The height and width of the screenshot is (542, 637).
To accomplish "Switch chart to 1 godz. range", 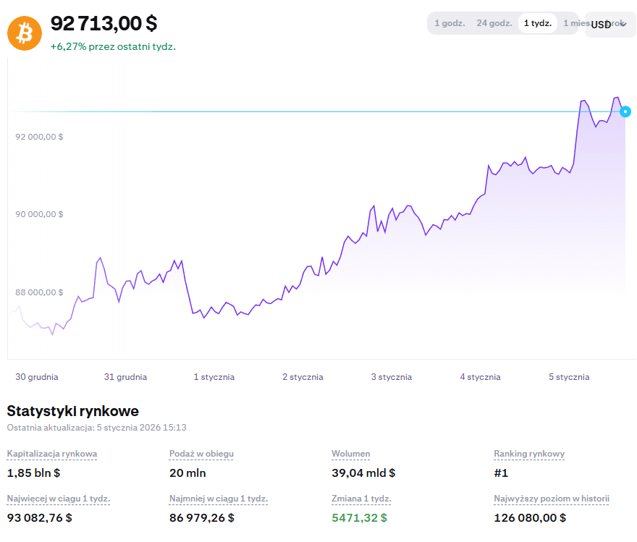I will pyautogui.click(x=449, y=23).
